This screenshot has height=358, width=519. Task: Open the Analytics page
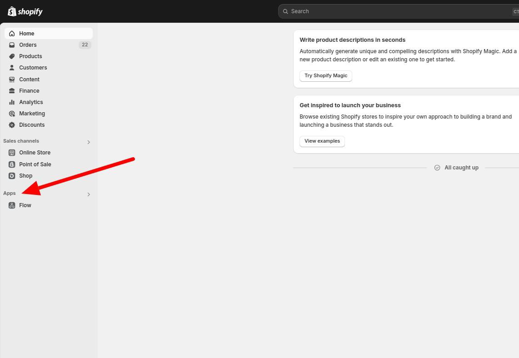[x=49, y=102]
